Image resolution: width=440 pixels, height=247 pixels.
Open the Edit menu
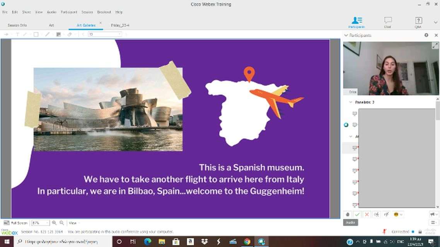click(x=15, y=12)
